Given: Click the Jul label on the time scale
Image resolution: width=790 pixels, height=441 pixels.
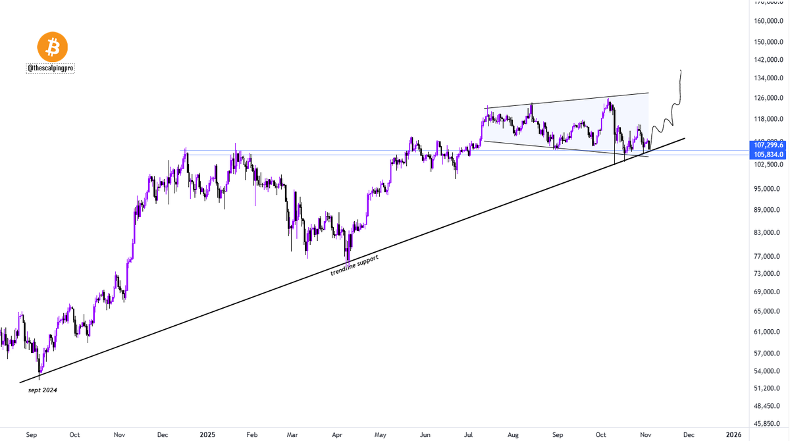Looking at the screenshot, I should click(469, 435).
